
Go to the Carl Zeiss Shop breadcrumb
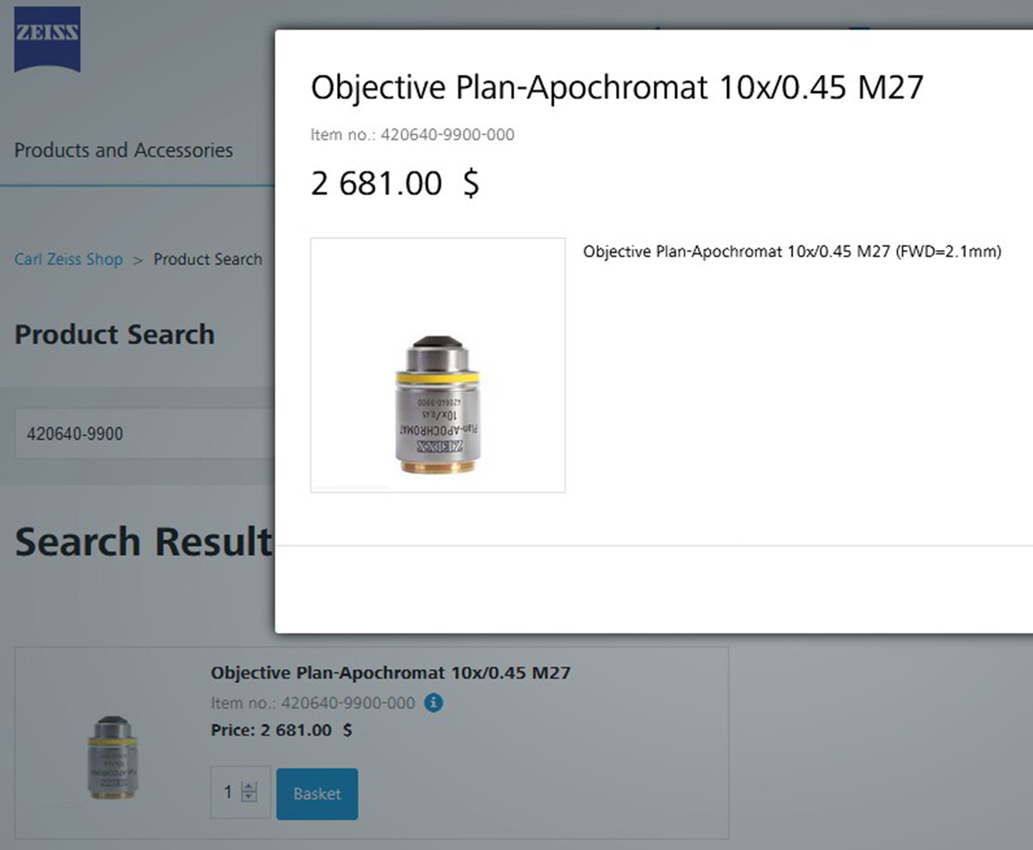pos(68,259)
